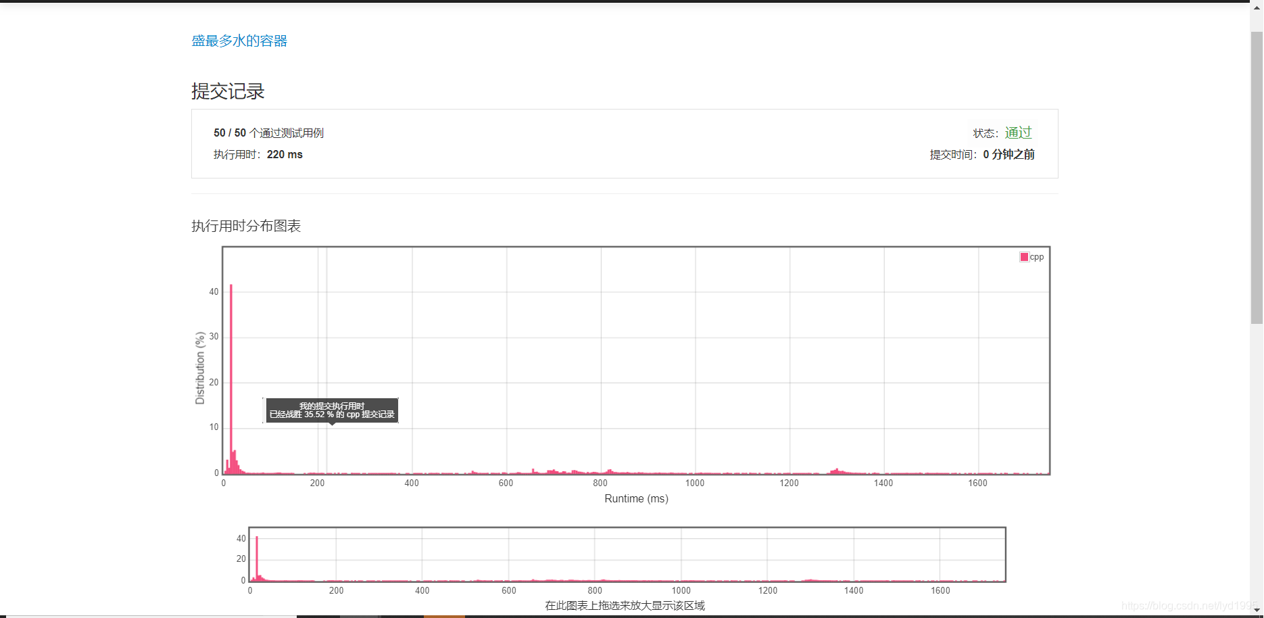
Task: Click the 40 y-axis label on main chart
Action: [x=214, y=291]
